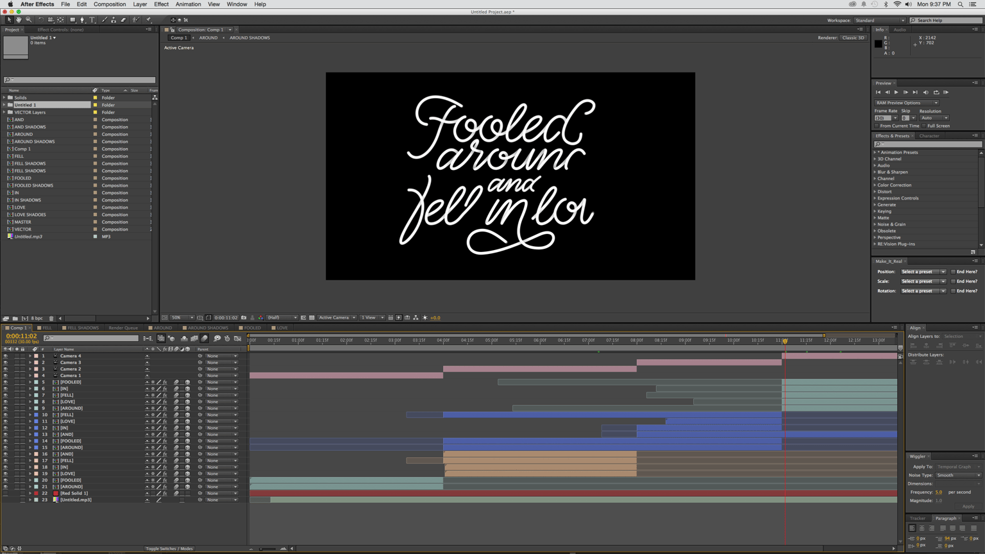The image size is (985, 554).
Task: Click the timeline layer search field
Action: point(91,338)
